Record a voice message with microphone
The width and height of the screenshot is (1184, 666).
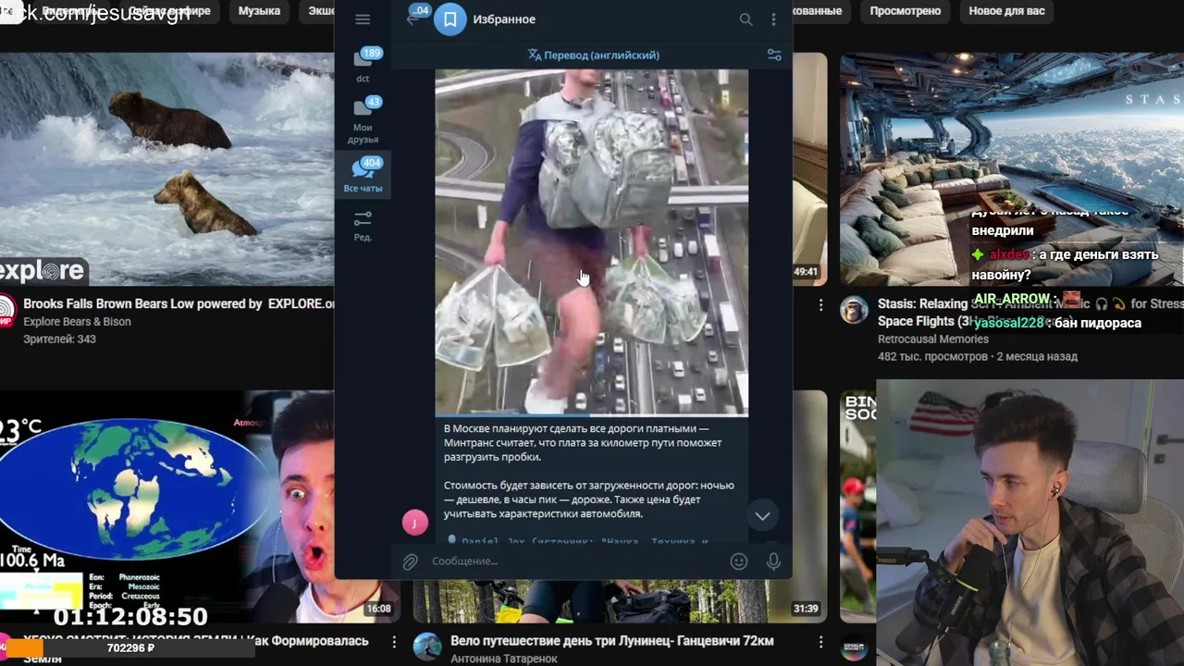[773, 561]
